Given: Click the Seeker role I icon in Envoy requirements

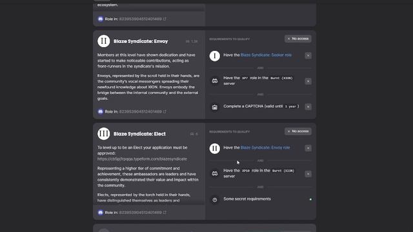Looking at the screenshot, I should [x=215, y=56].
